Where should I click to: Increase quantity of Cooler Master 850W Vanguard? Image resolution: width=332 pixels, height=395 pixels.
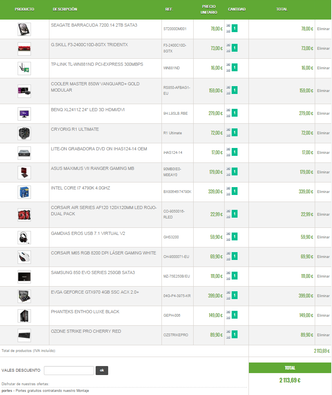228,87
